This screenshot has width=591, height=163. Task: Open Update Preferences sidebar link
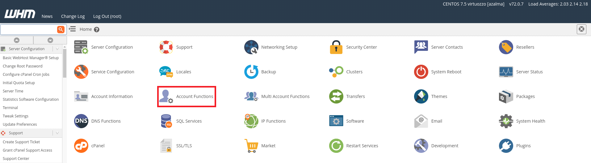coord(20,124)
